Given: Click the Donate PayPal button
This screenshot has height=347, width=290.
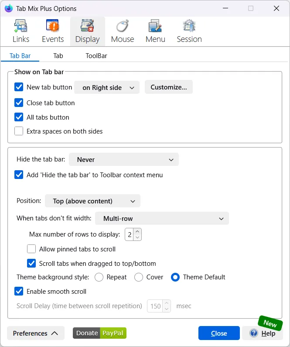Looking at the screenshot, I should tap(100, 333).
